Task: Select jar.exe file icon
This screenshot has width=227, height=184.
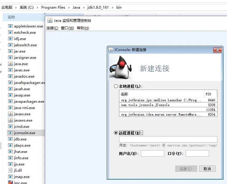Action: tap(10, 51)
